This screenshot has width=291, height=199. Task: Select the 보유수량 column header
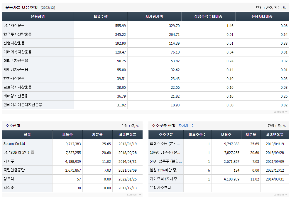coord(101,16)
